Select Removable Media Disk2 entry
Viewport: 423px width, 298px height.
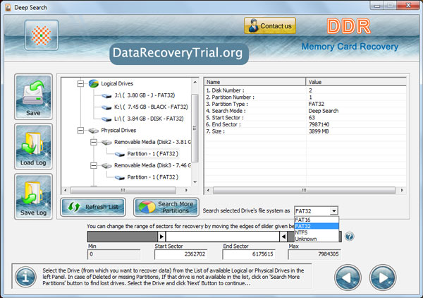(x=152, y=142)
